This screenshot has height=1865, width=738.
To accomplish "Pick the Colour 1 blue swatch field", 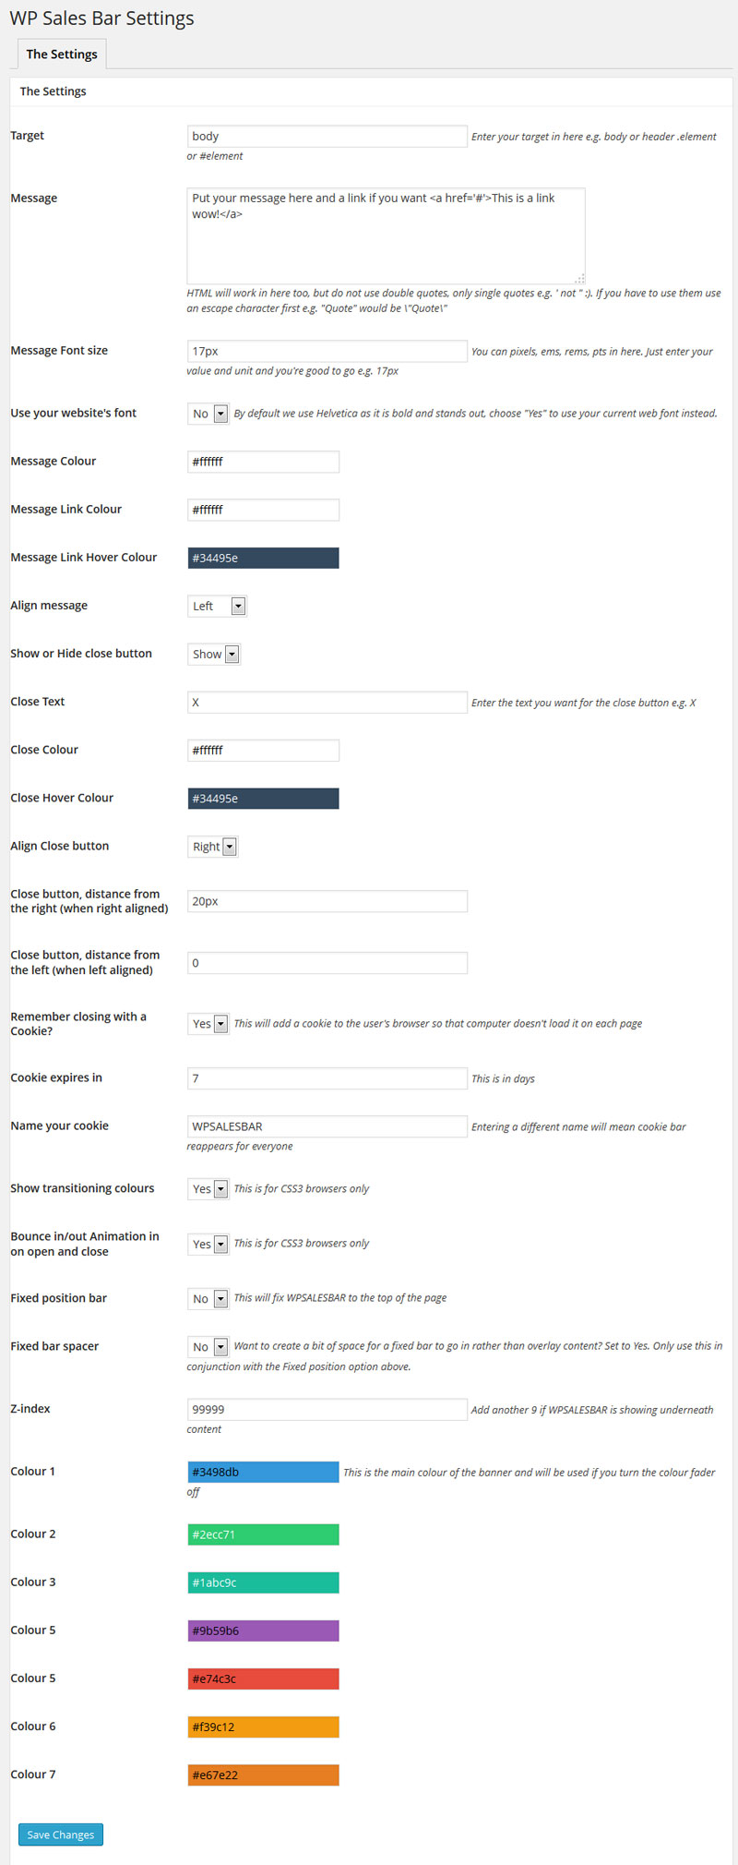I will click(264, 1473).
